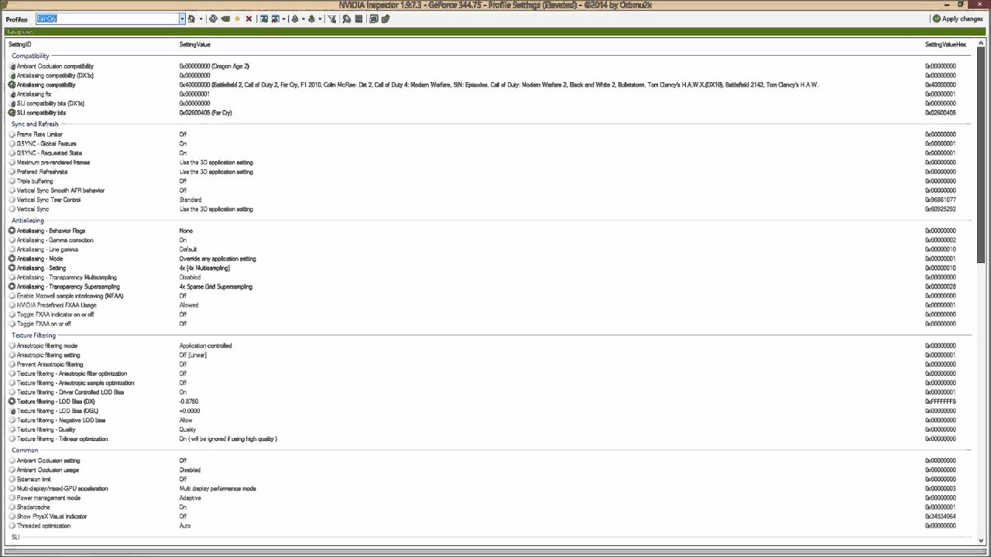The image size is (991, 557).
Task: Click the SettingValueHex column header
Action: pos(945,45)
